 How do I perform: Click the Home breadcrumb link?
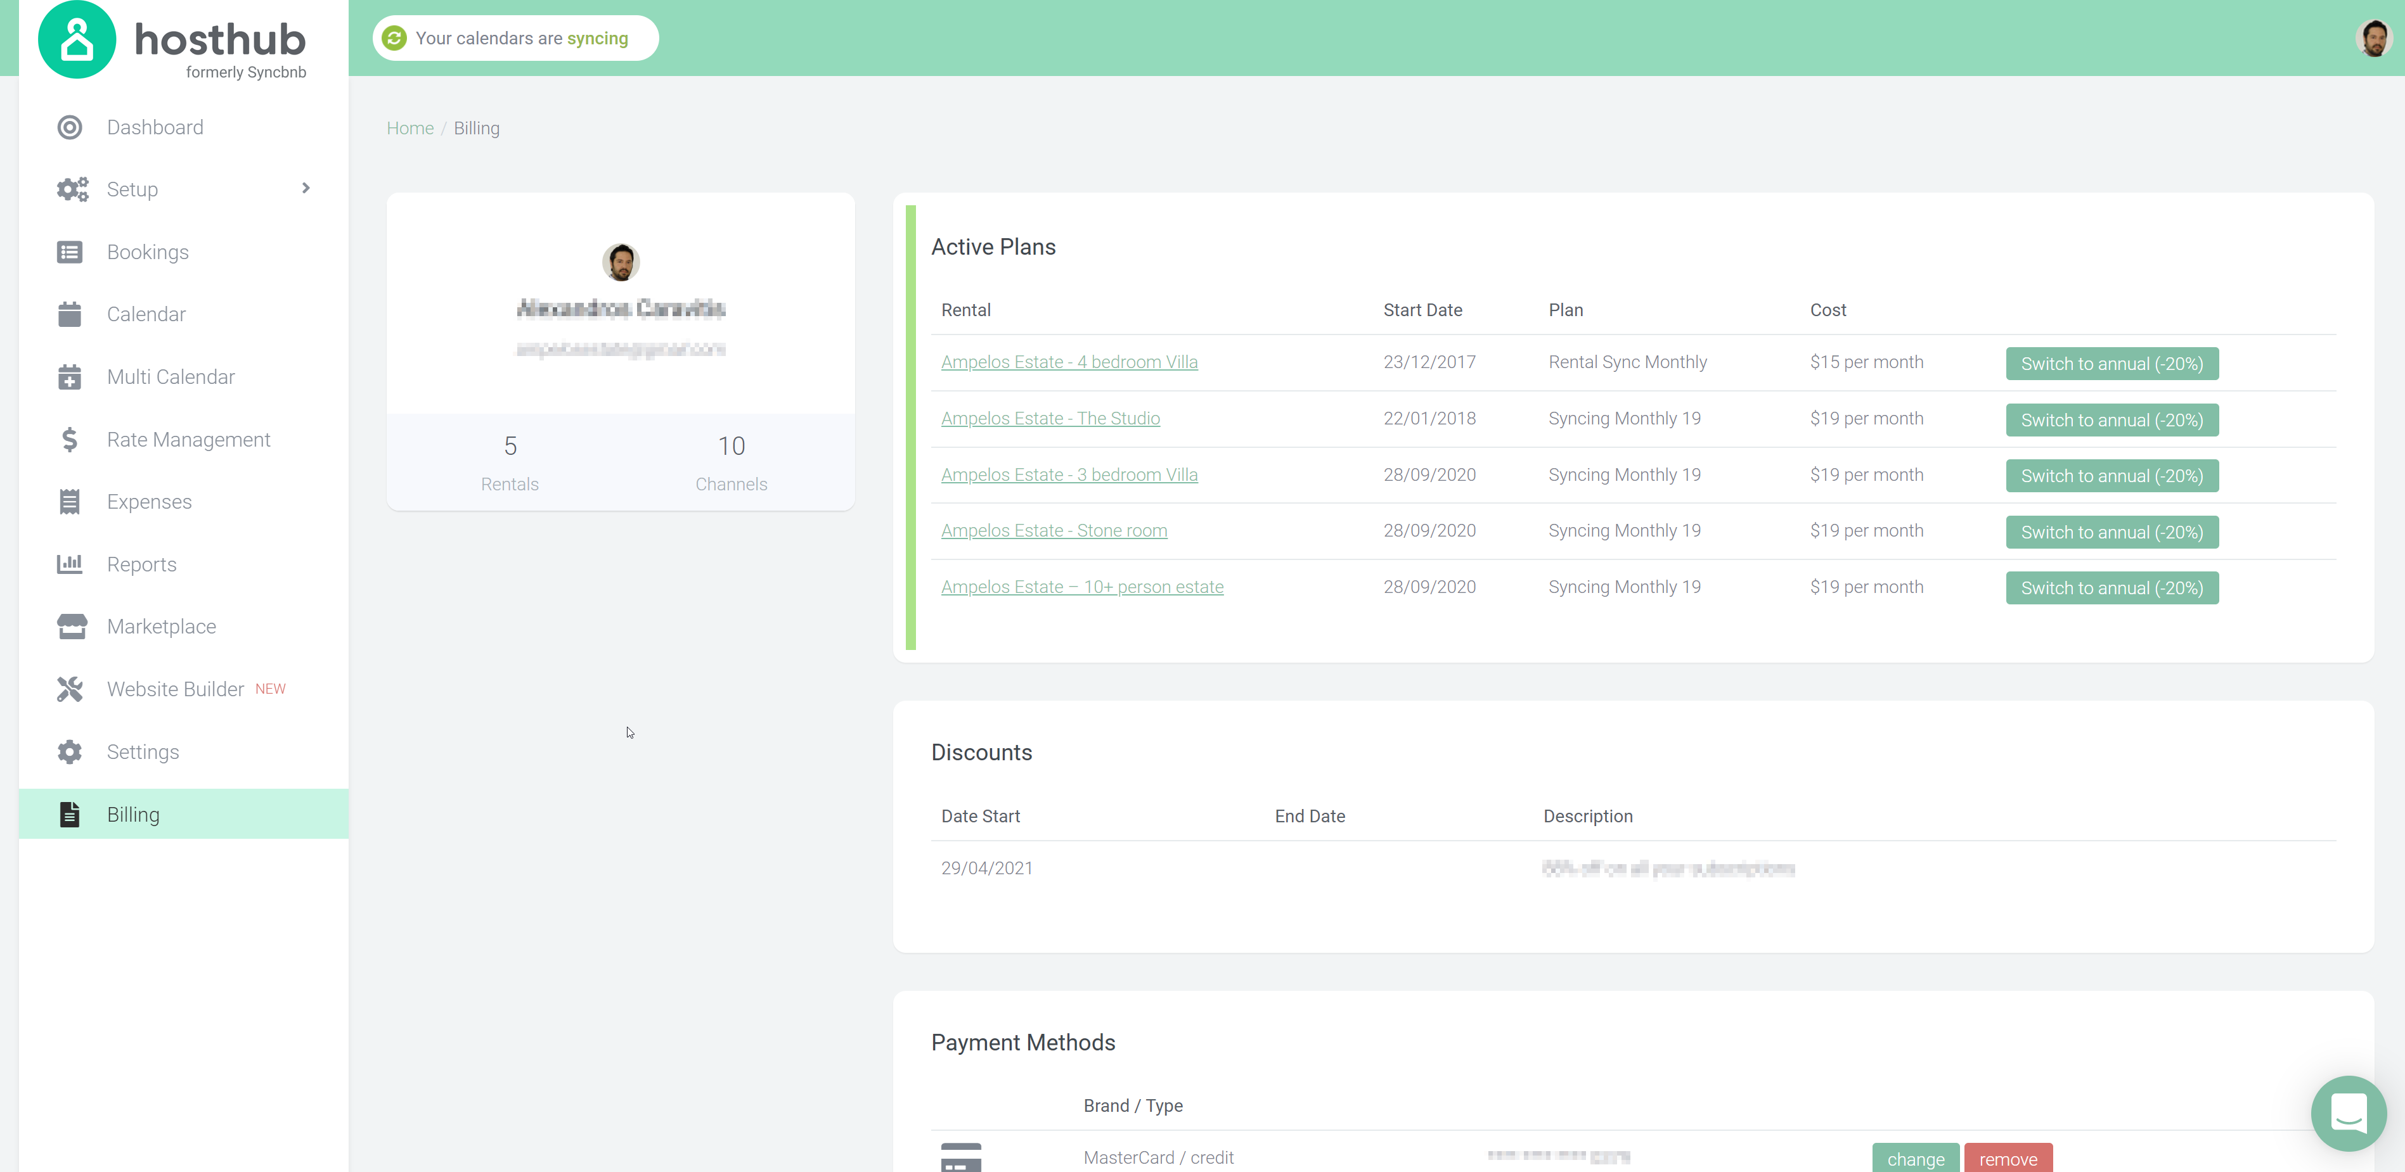click(x=410, y=128)
